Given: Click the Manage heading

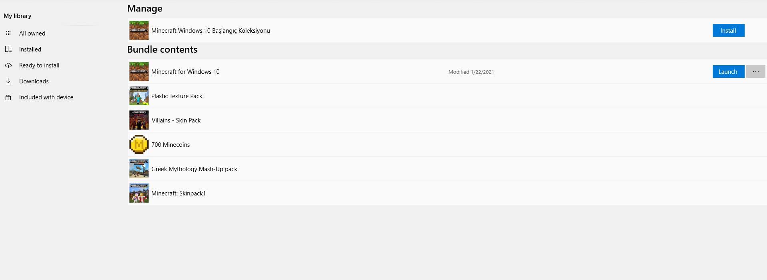Looking at the screenshot, I should [x=145, y=8].
